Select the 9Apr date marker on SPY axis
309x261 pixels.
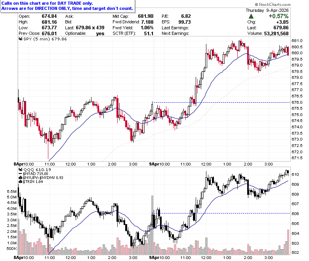[x=153, y=164]
